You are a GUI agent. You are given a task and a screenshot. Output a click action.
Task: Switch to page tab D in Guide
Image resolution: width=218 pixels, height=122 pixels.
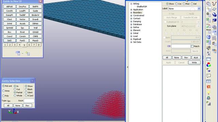tap(39, 45)
